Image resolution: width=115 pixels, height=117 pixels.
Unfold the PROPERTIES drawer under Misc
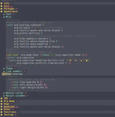[20, 20]
